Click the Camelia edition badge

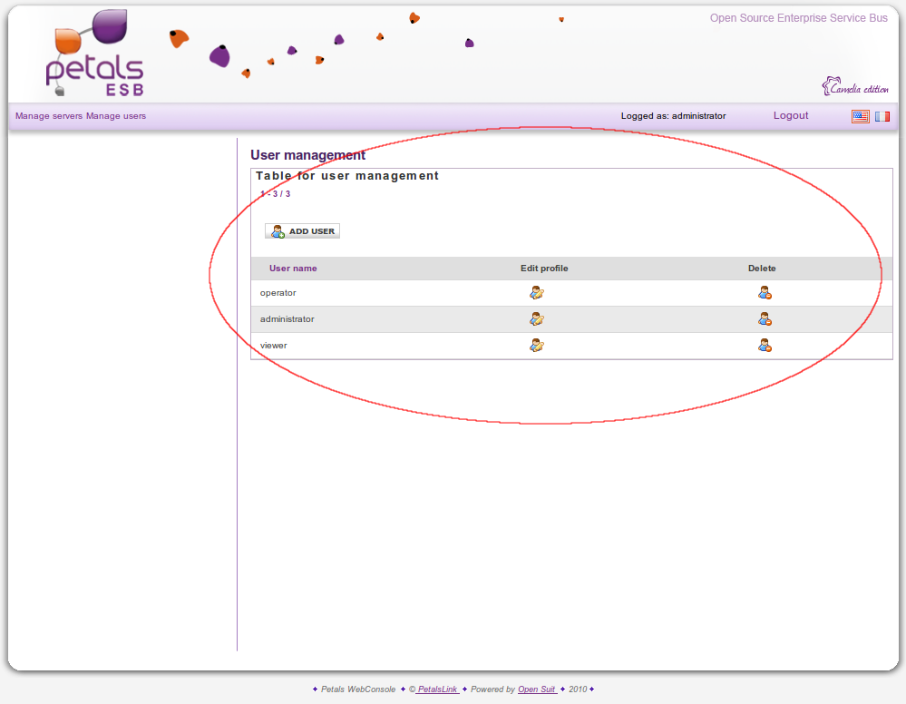pos(855,87)
